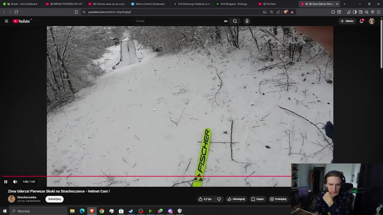This screenshot has width=383, height=215.
Task: Open File Explorer from the taskbar
Action: pyautogui.click(x=72, y=211)
